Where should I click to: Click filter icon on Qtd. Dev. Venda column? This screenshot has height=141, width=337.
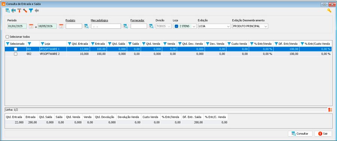coord(180,44)
